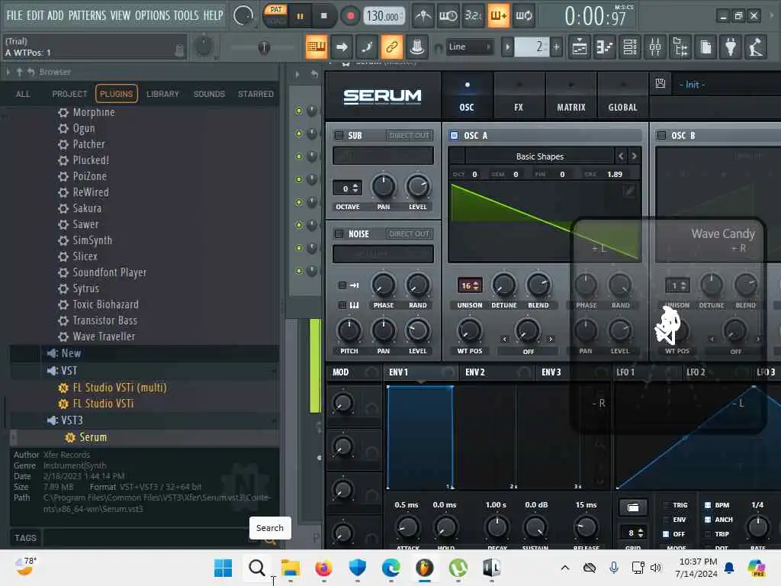Open the playlist window icon
The image size is (781, 586).
580,47
